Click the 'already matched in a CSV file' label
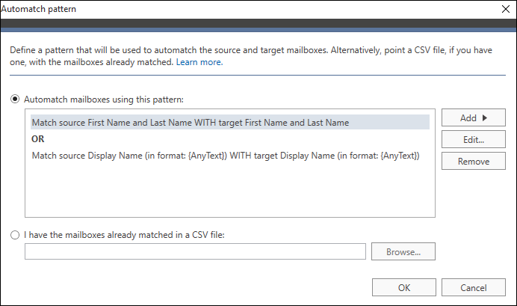The height and width of the screenshot is (306, 517). point(124,235)
